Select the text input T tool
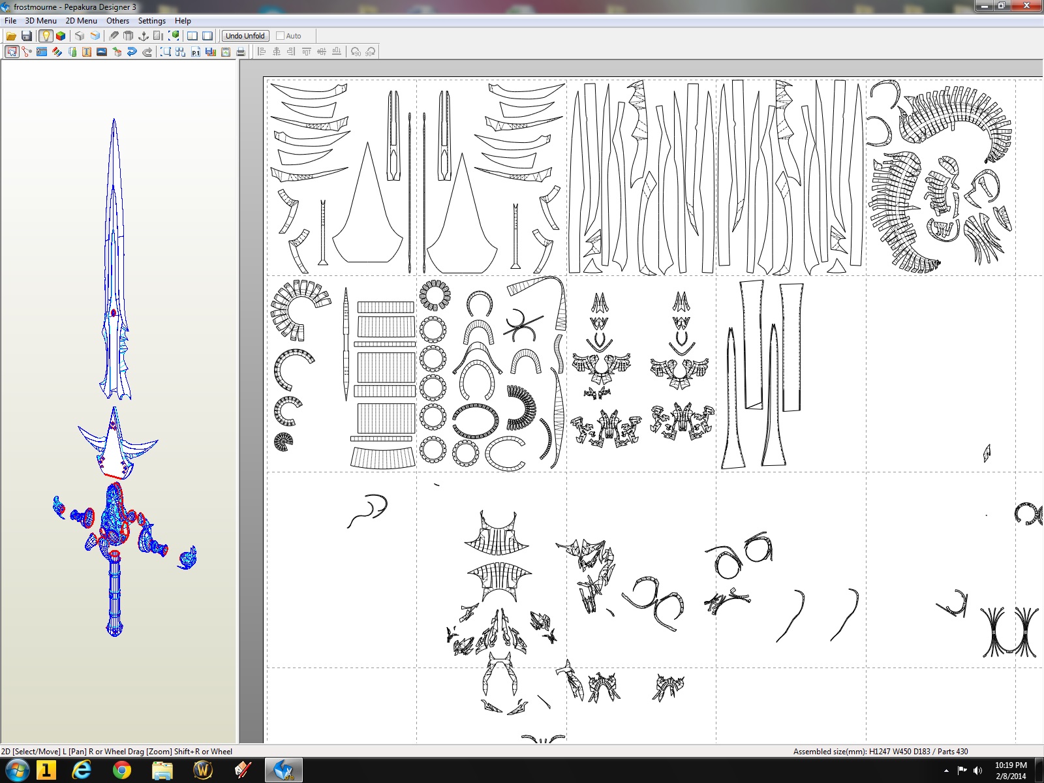 (87, 52)
